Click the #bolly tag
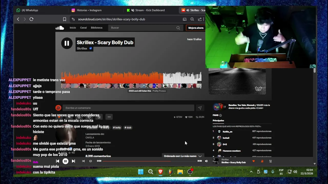Viewport: 328px width, 184px height. click(117, 128)
